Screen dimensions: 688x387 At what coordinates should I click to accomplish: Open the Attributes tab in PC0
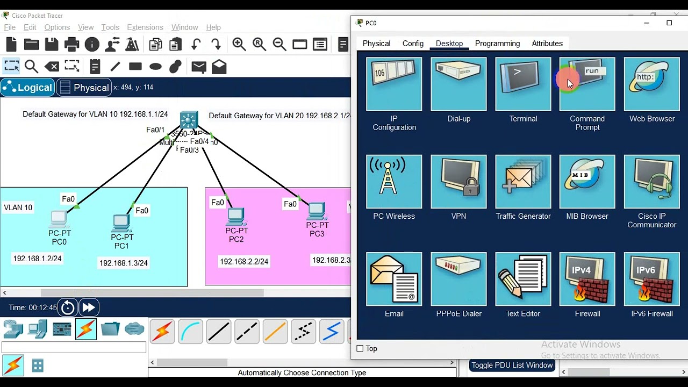(x=547, y=44)
